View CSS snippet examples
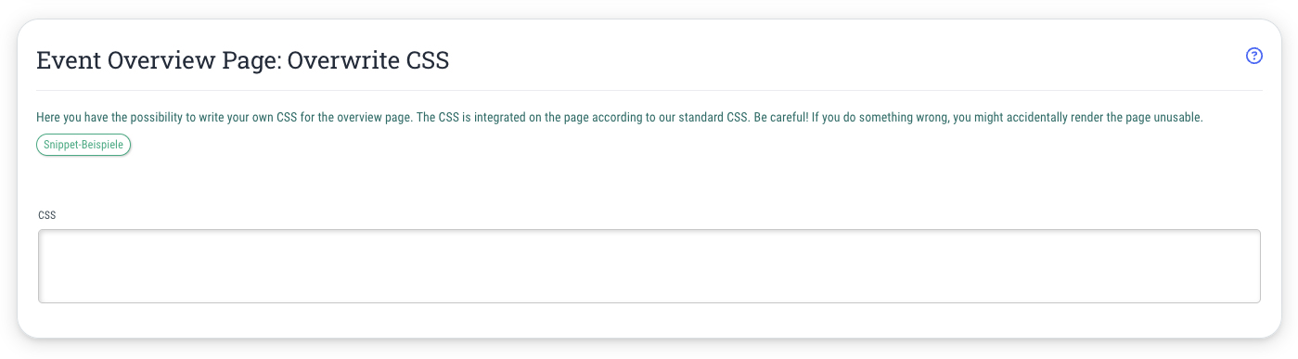Image resolution: width=1298 pixels, height=359 pixels. coord(84,145)
